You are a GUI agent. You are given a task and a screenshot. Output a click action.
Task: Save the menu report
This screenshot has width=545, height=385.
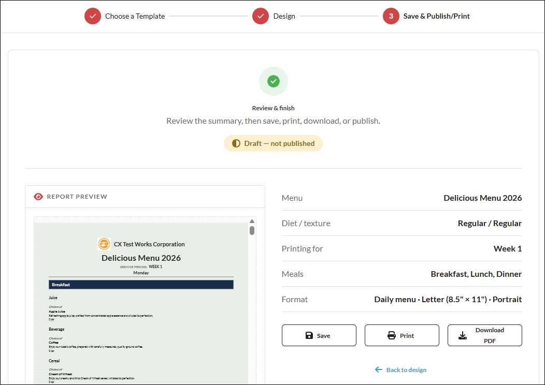click(x=319, y=335)
